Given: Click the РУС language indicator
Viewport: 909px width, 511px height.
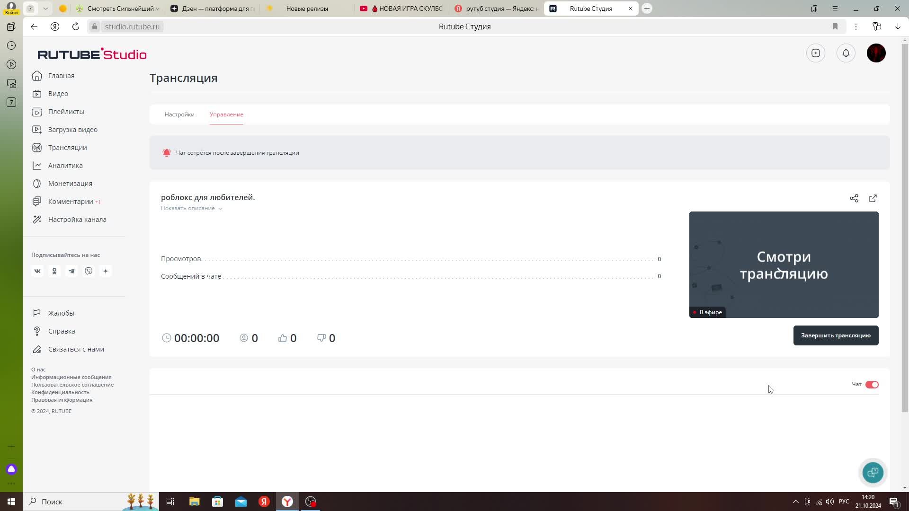Looking at the screenshot, I should pos(844,502).
